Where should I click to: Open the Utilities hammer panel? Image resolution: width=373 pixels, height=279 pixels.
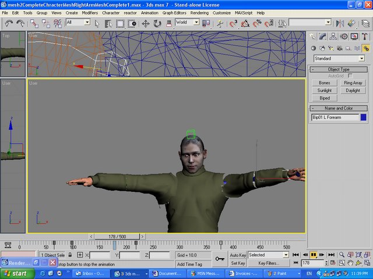[365, 37]
